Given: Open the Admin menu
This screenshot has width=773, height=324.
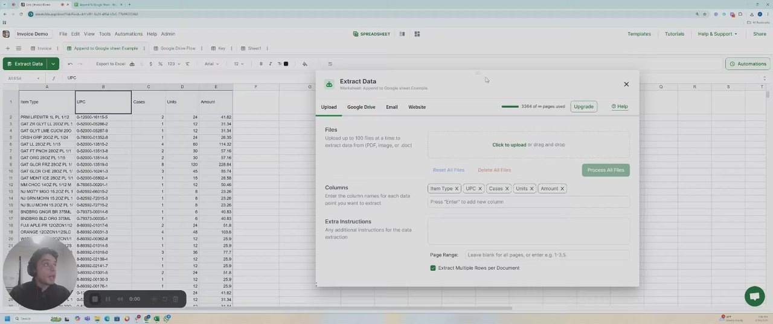Looking at the screenshot, I should (x=168, y=34).
